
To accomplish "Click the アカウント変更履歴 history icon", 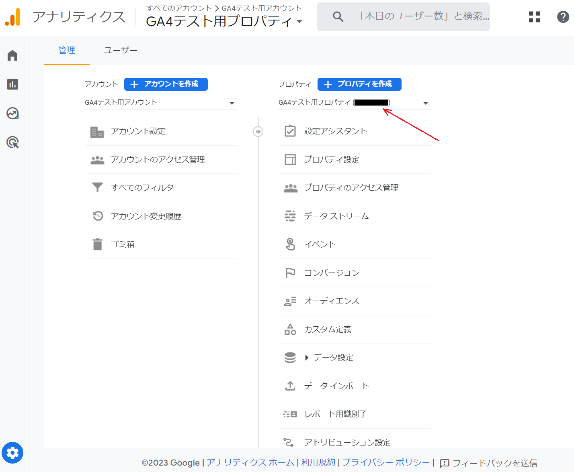I will [x=98, y=216].
